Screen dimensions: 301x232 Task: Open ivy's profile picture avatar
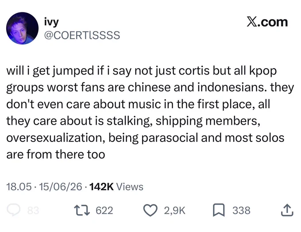pyautogui.click(x=22, y=28)
